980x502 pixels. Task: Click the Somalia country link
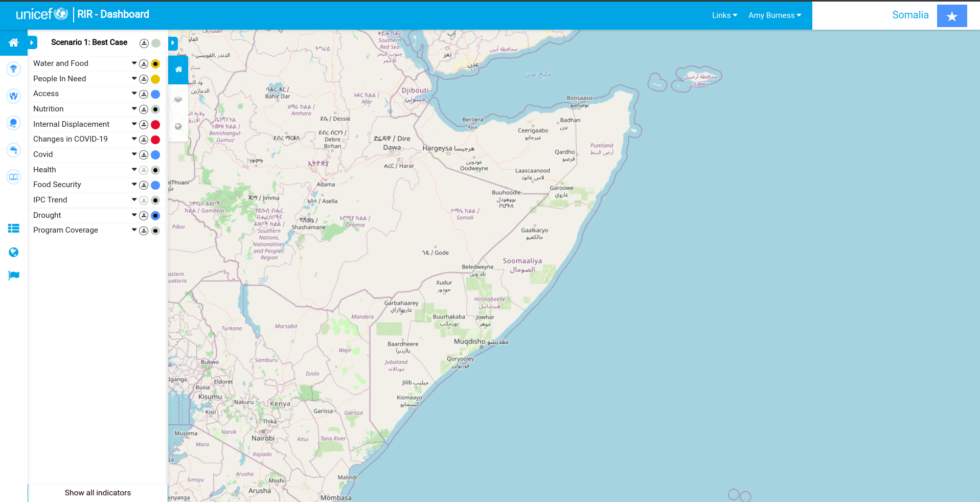[910, 15]
